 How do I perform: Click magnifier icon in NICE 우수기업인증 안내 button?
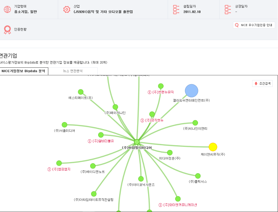click(x=237, y=25)
